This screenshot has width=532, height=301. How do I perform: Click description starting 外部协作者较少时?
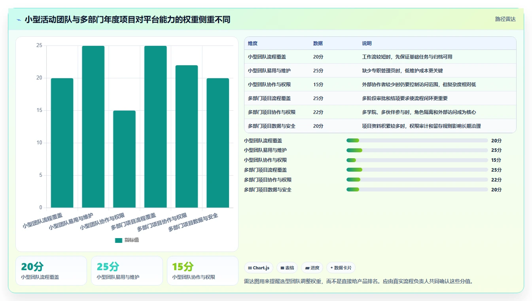tap(419, 85)
